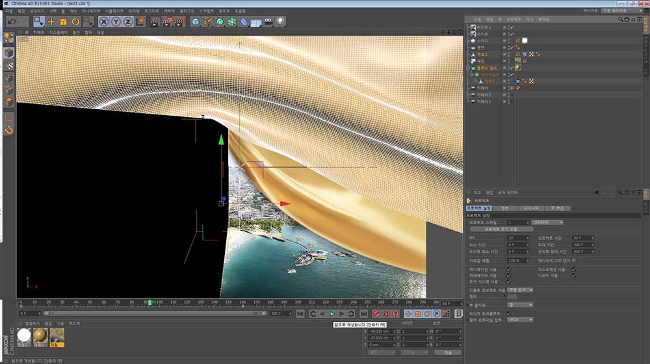
Task: Select the gold material sphere
Action: pos(40,335)
